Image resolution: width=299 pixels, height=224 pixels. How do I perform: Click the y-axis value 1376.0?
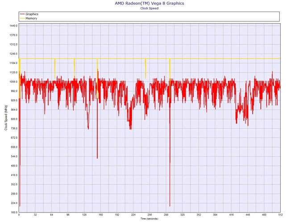pyautogui.click(x=13, y=35)
